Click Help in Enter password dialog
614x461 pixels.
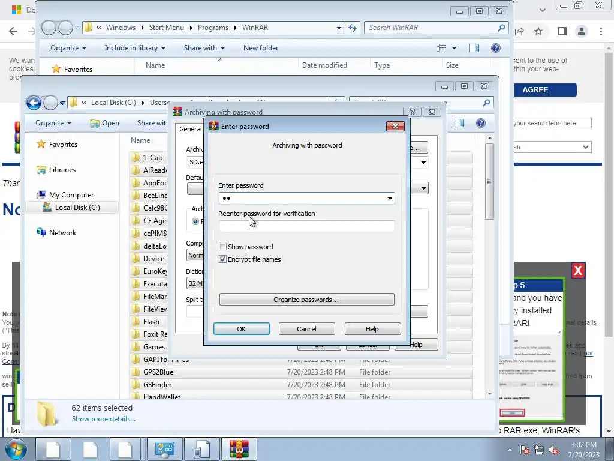[x=372, y=329]
